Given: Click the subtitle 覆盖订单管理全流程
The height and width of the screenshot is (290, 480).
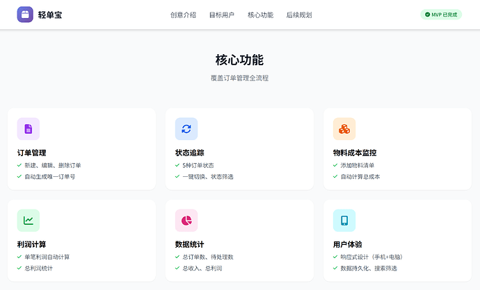Looking at the screenshot, I should tap(239, 78).
